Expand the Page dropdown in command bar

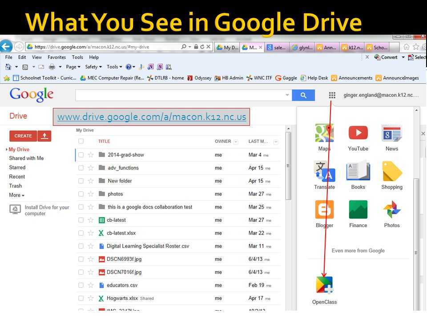point(73,67)
